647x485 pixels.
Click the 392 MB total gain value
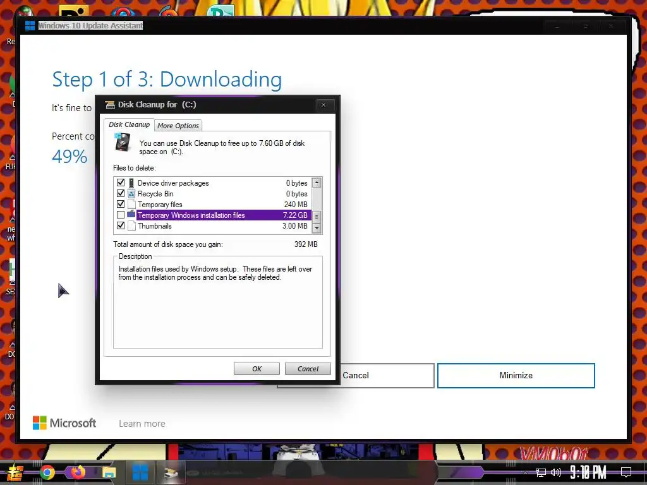pos(306,244)
